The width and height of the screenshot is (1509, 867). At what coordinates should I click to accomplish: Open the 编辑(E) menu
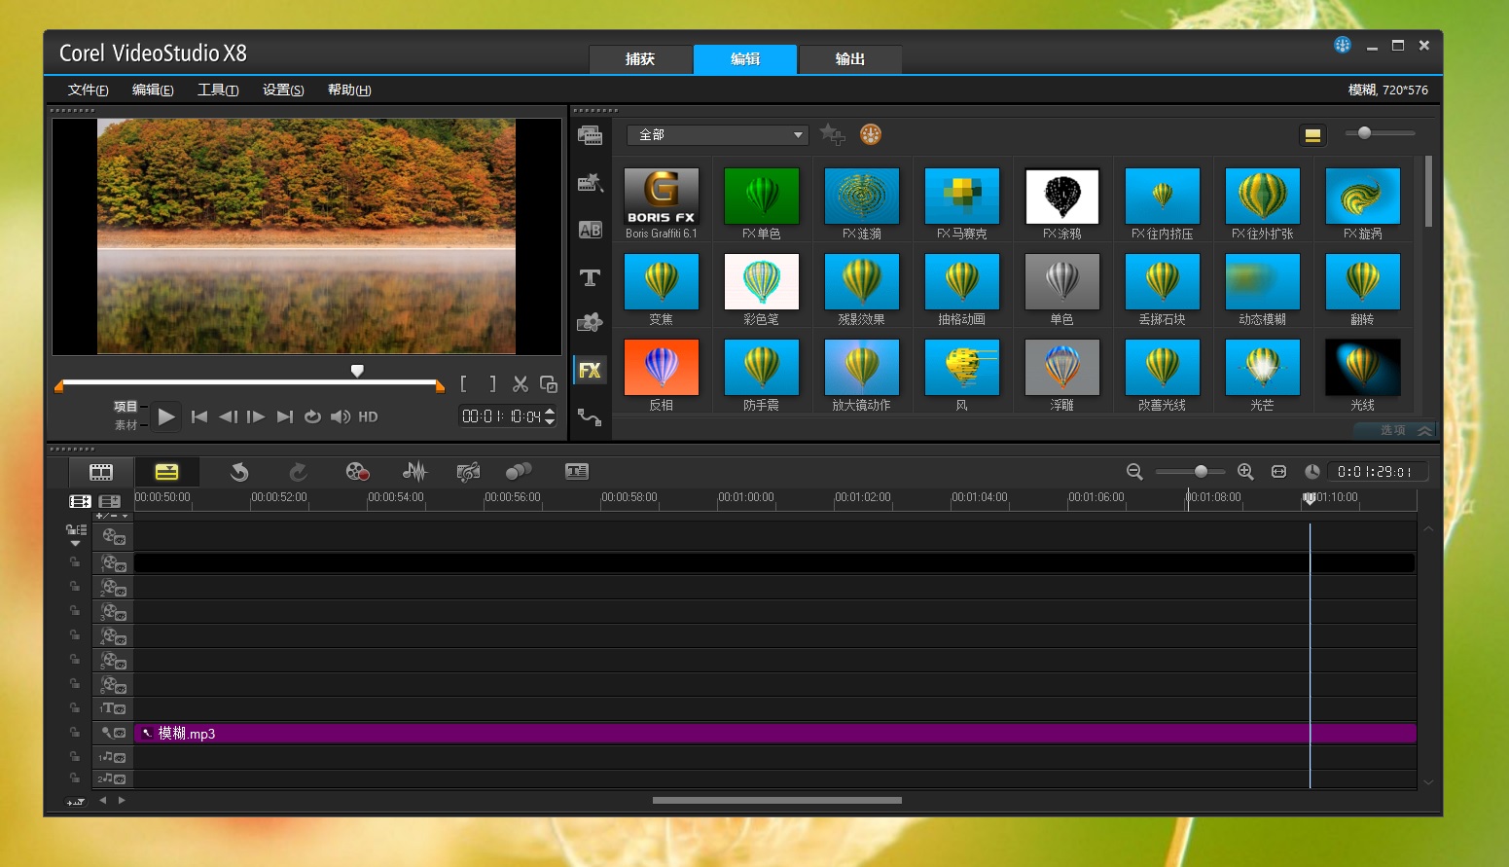[x=153, y=90]
